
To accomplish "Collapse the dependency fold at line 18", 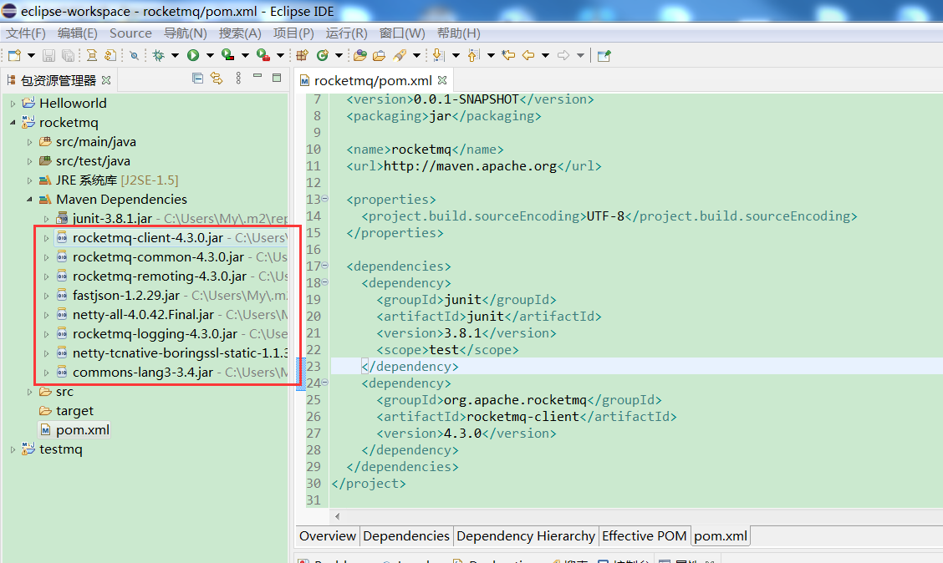I will [324, 283].
